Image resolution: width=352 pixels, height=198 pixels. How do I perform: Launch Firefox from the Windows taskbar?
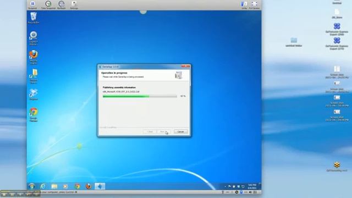[x=89, y=186]
